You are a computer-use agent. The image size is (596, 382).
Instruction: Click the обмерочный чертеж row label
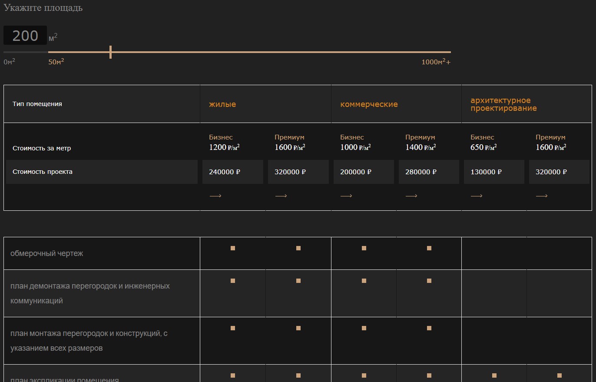(46, 253)
